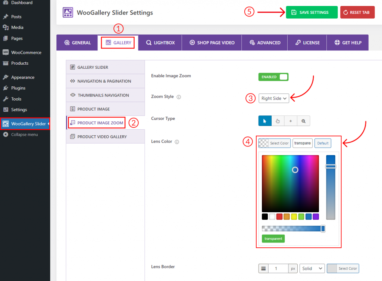
Task: Open the Zoom Style dropdown
Action: [x=274, y=98]
